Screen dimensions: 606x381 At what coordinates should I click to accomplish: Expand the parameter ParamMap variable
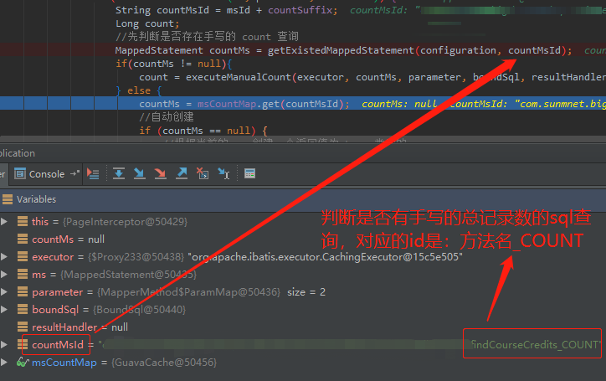[4, 291]
